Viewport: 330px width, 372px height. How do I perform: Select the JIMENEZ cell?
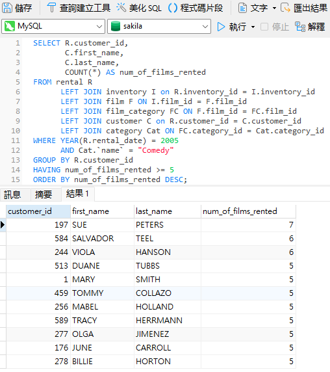click(168, 334)
